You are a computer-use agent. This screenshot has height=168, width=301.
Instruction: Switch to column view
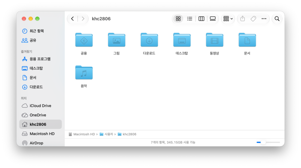point(201,18)
